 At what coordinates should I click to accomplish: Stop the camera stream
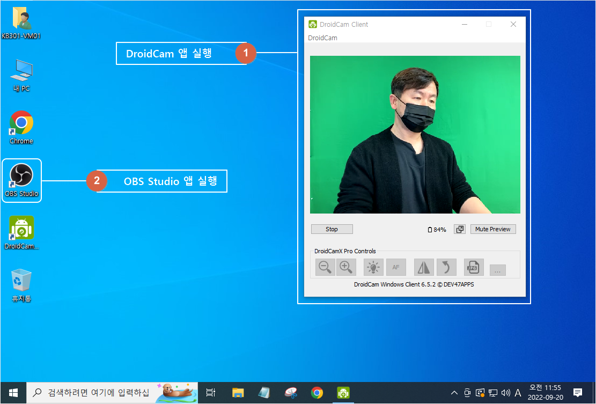[332, 229]
